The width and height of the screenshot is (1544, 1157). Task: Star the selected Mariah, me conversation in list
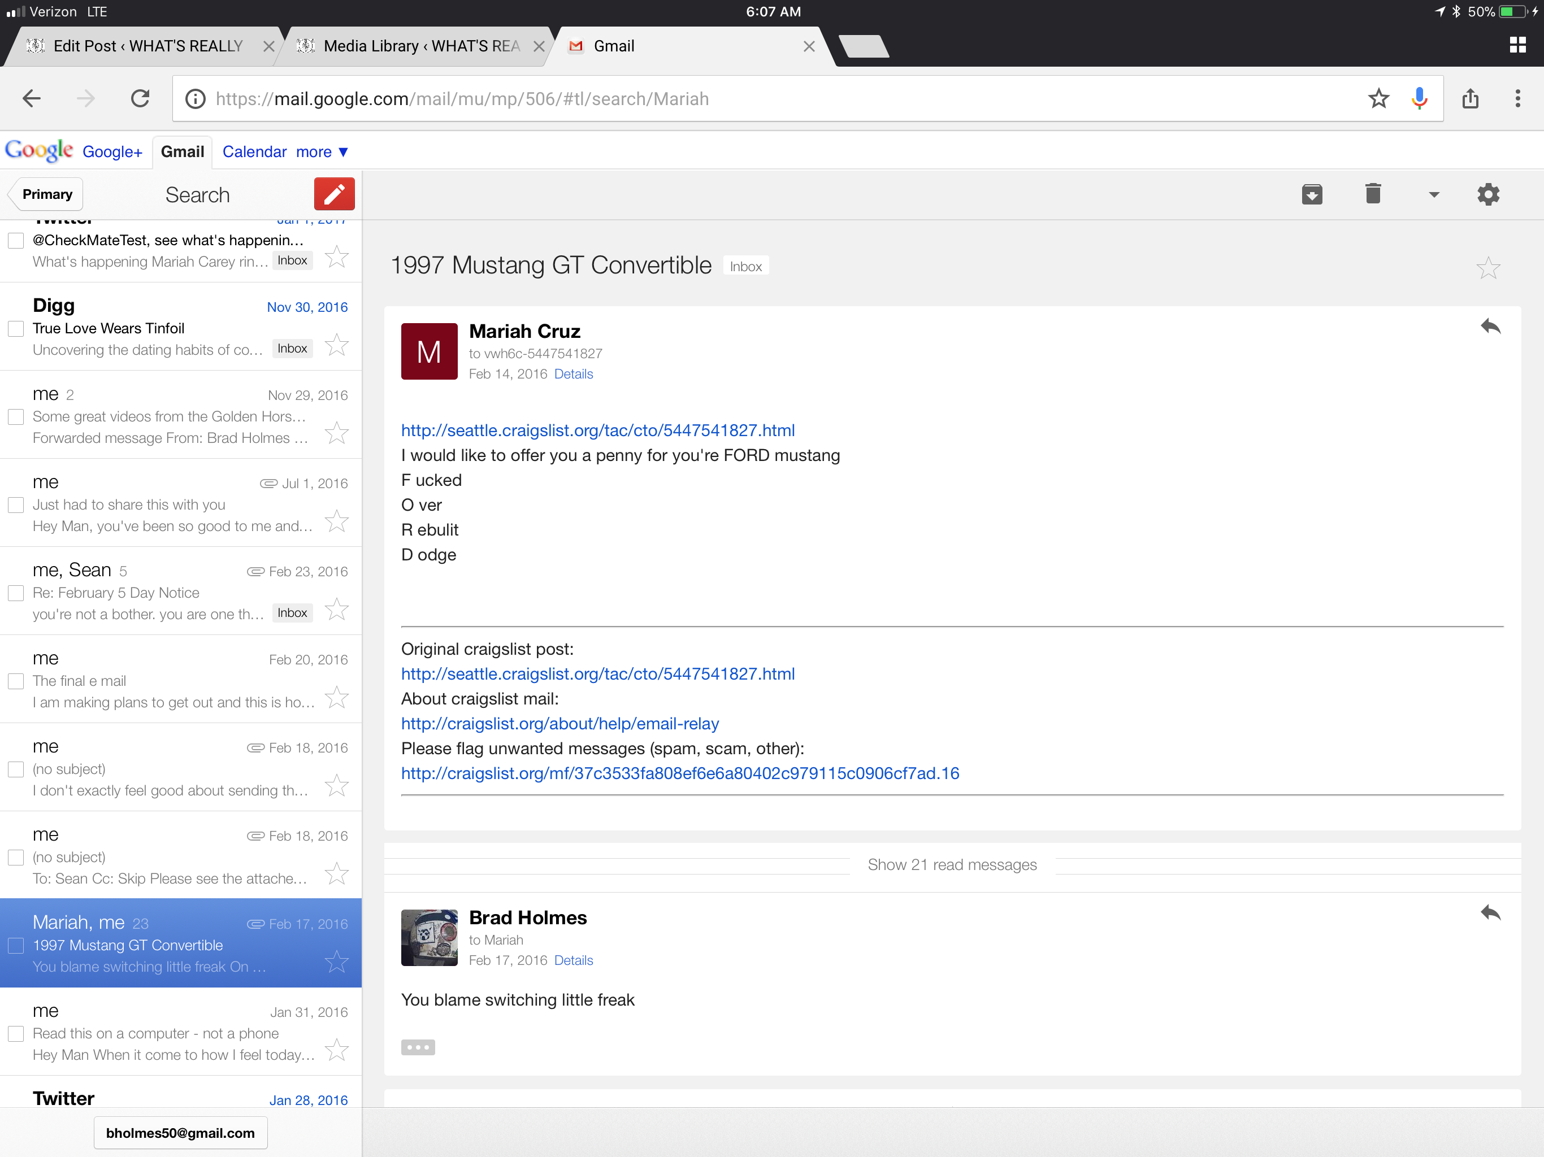[x=336, y=962]
